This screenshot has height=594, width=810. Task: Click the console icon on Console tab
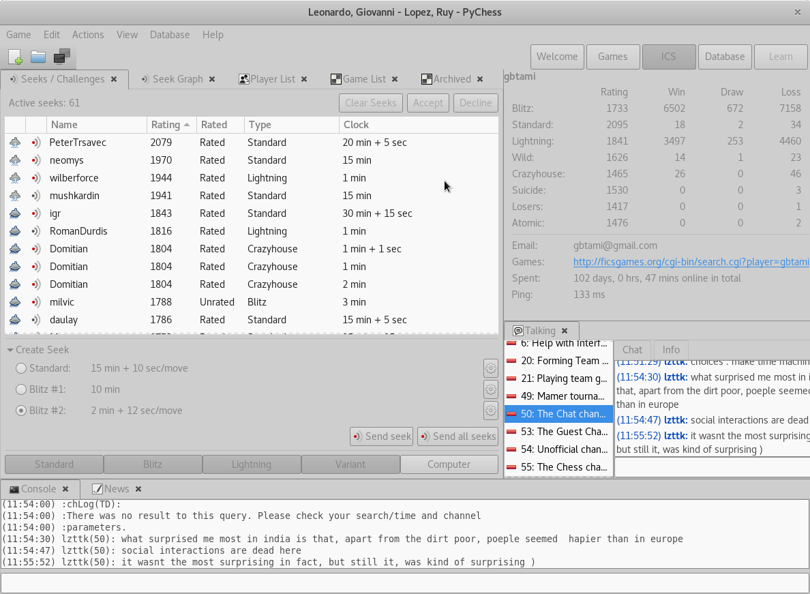tap(13, 488)
